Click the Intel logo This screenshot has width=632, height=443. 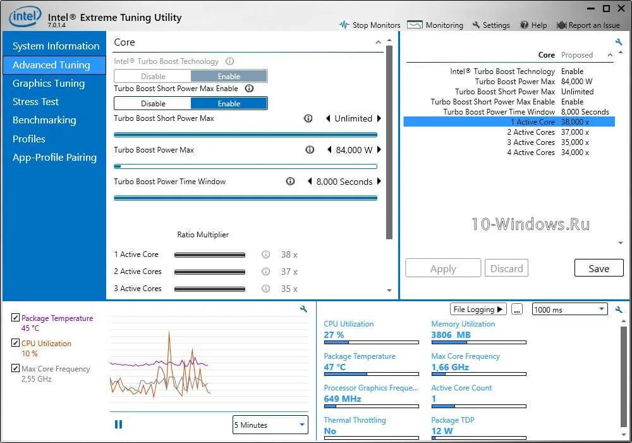(25, 16)
